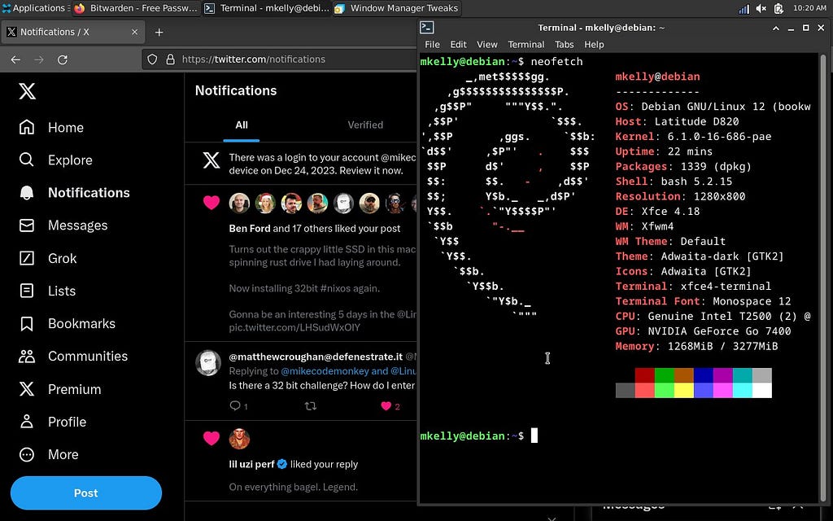The height and width of the screenshot is (521, 833).
Task: Open Grok in the X sidebar
Action: pyautogui.click(x=48, y=258)
